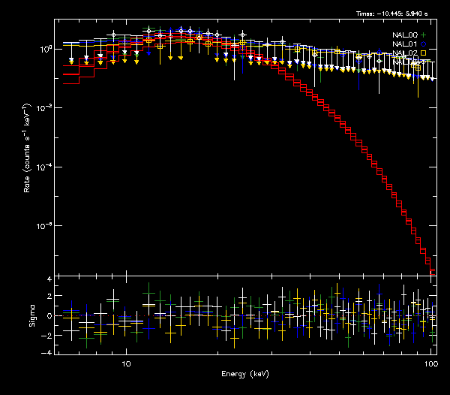Click the 0 tick label on Sigma axis
The image size is (450, 395).
[49, 316]
